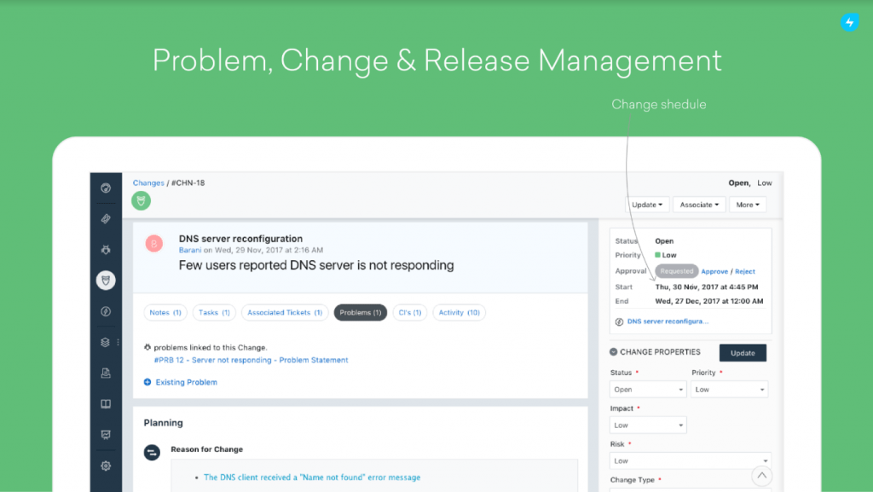Open the book-shaped Solutions icon
The height and width of the screenshot is (492, 873).
tap(106, 404)
